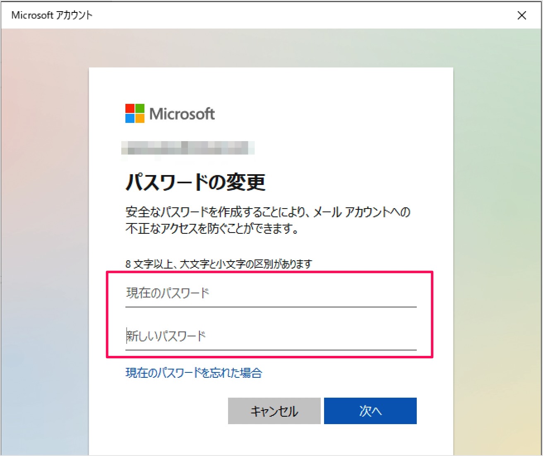
Task: Close the Microsoft アカウント window
Action: coord(522,15)
